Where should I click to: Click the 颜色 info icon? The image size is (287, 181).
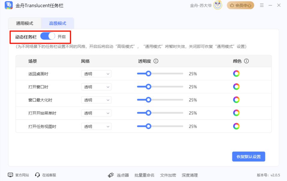[x=246, y=61]
